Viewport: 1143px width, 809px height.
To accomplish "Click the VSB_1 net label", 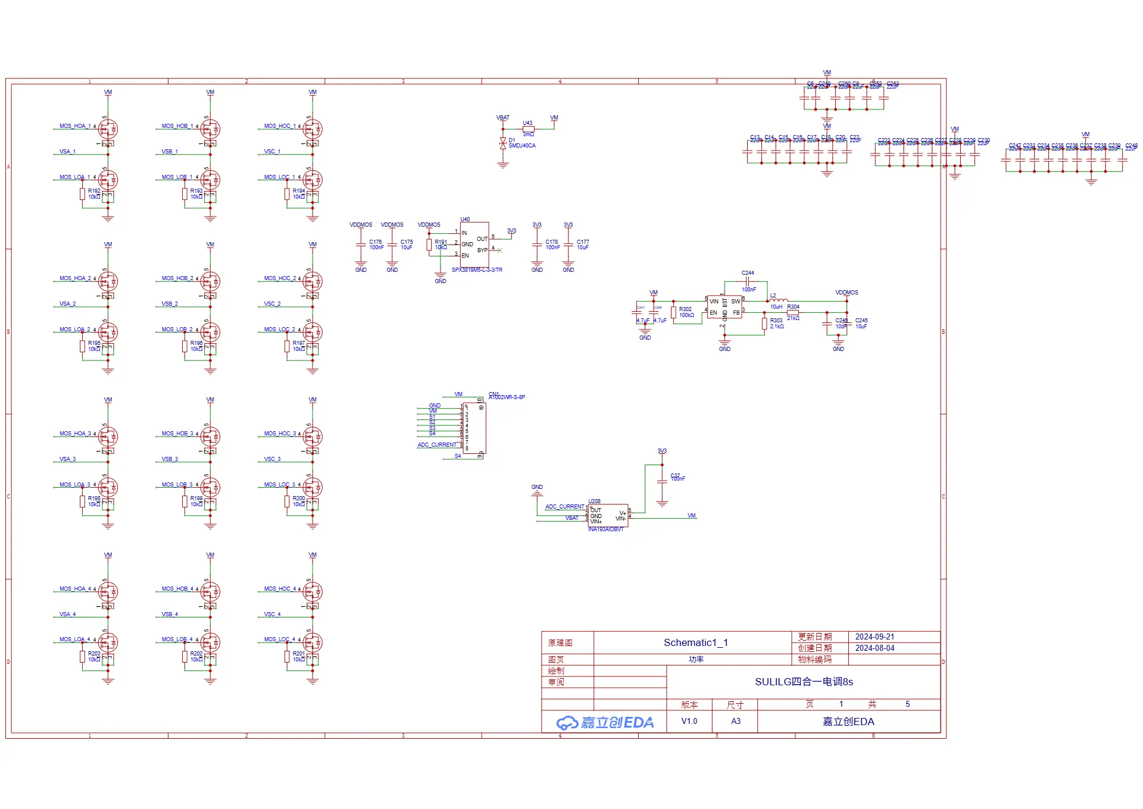I will click(x=170, y=152).
